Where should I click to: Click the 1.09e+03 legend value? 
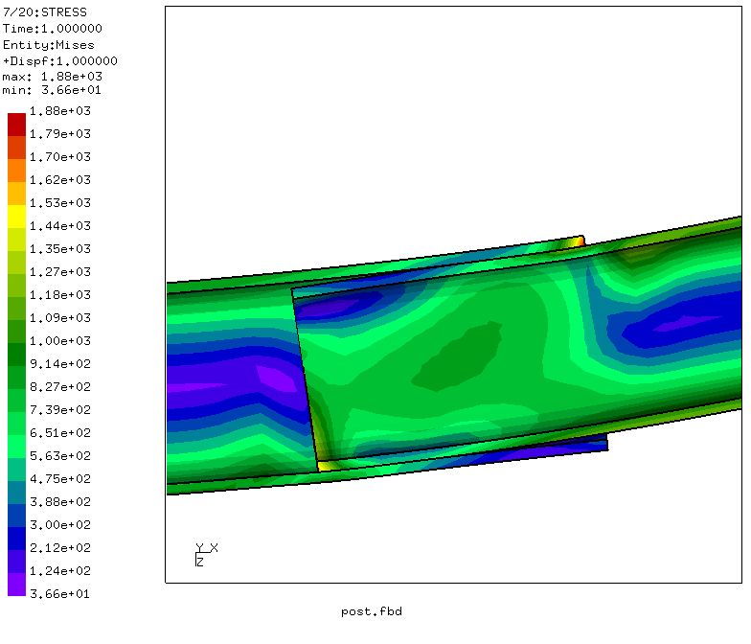(59, 318)
